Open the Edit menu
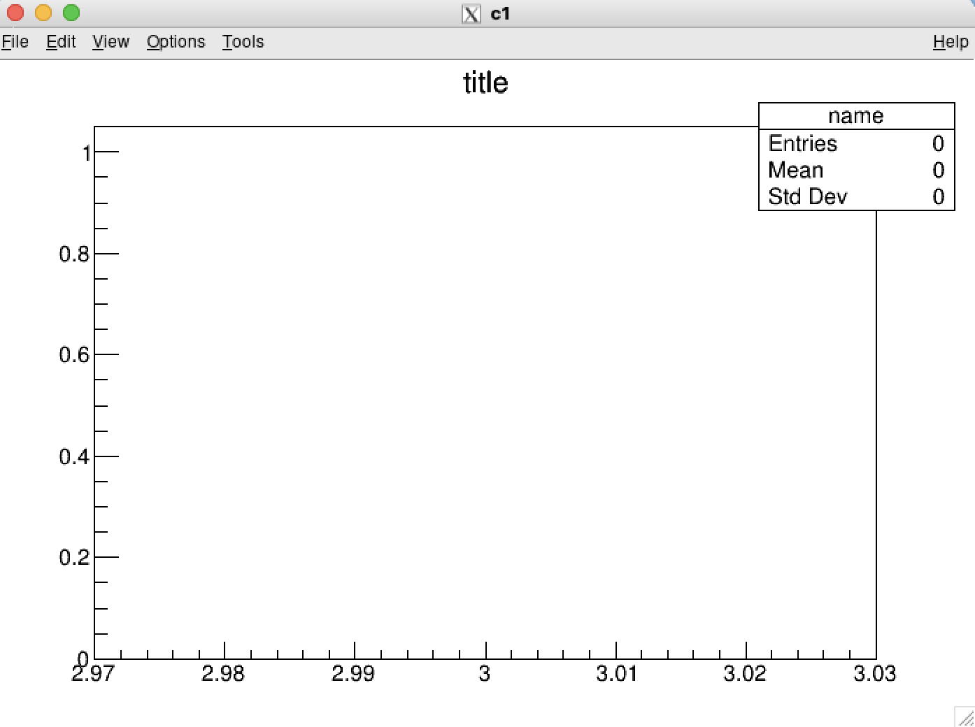Viewport: 975px width, 727px height. point(61,42)
